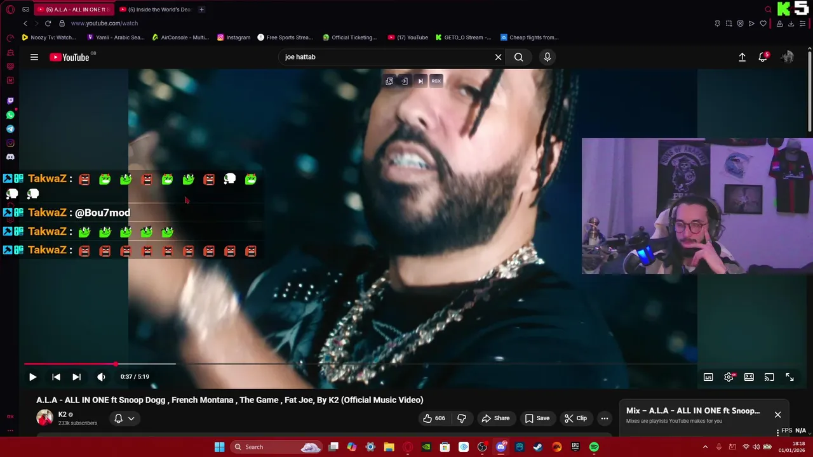
Task: Open more actions three-dot menu
Action: click(605, 418)
